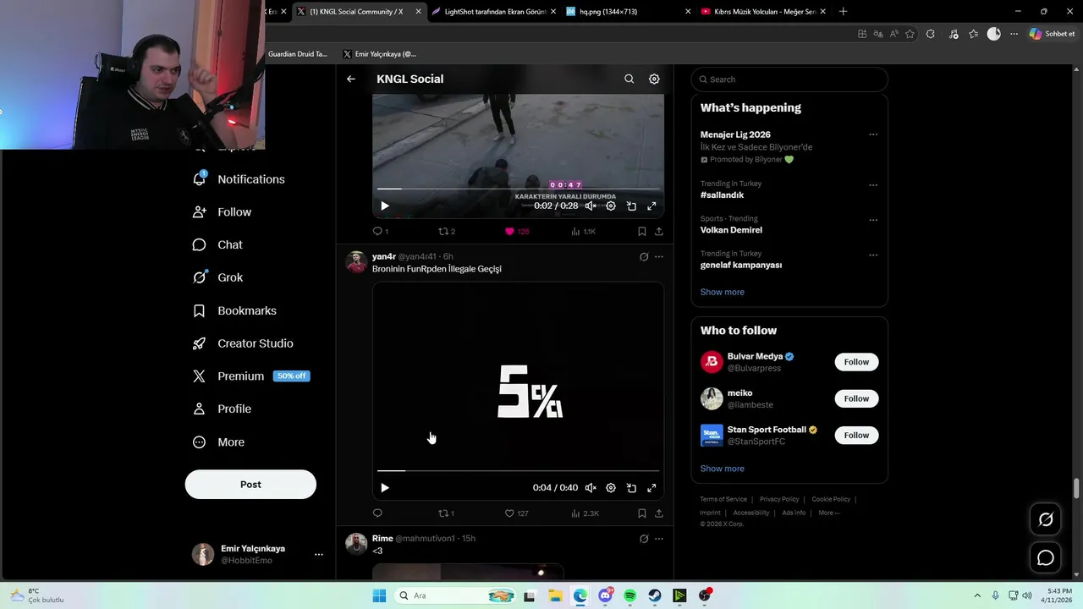The image size is (1083, 609).
Task: Open options for #sallandık trend
Action: pos(873,185)
